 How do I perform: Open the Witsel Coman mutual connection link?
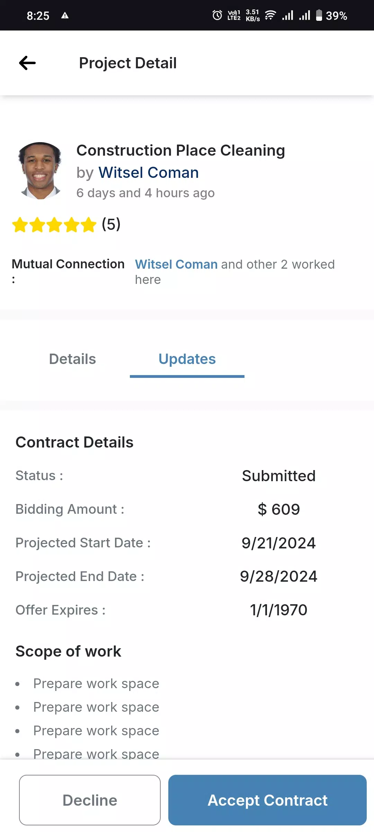tap(176, 265)
